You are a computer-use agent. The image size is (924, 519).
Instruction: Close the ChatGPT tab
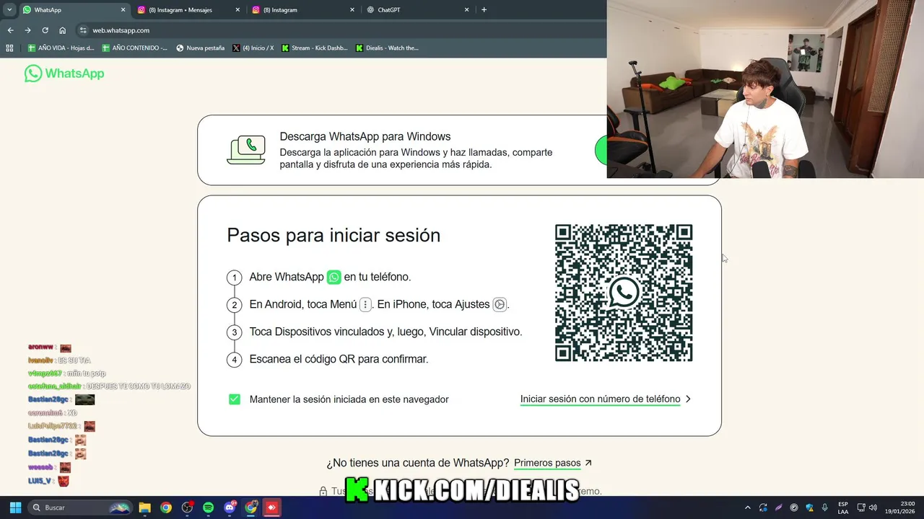click(466, 10)
